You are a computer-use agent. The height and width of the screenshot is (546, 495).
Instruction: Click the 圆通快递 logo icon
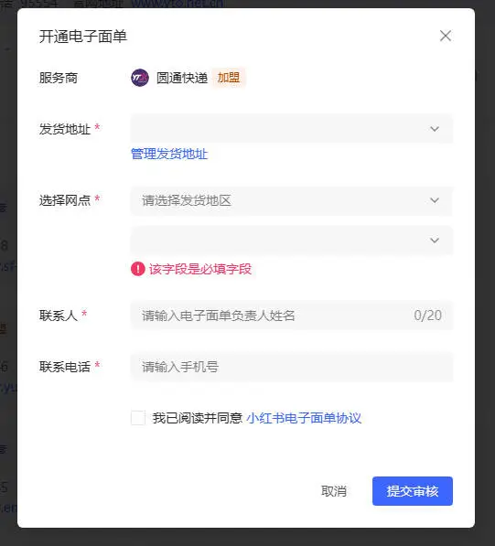140,78
